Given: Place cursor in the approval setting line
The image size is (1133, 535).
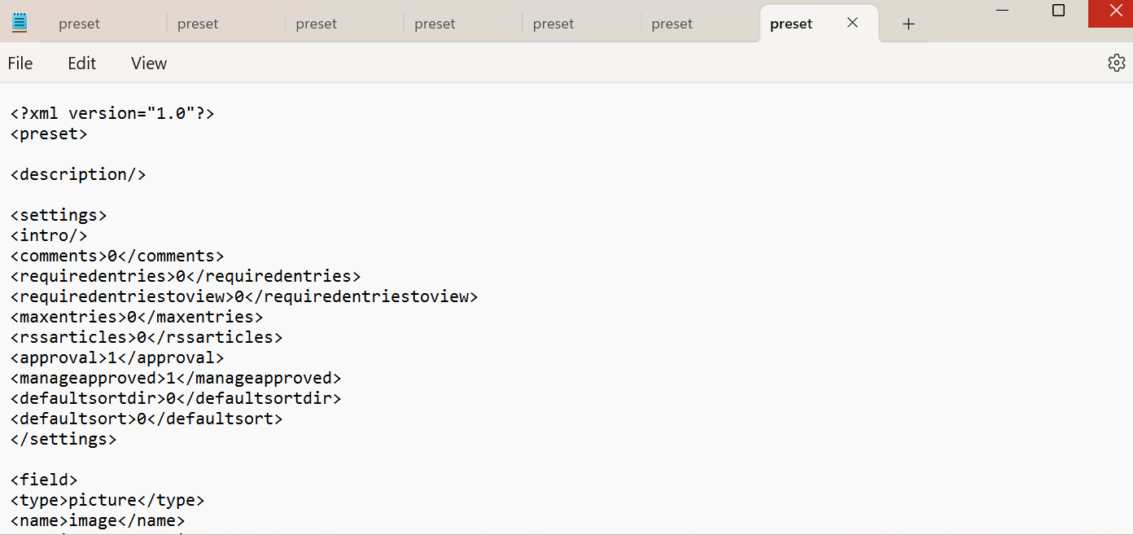Looking at the screenshot, I should click(117, 357).
